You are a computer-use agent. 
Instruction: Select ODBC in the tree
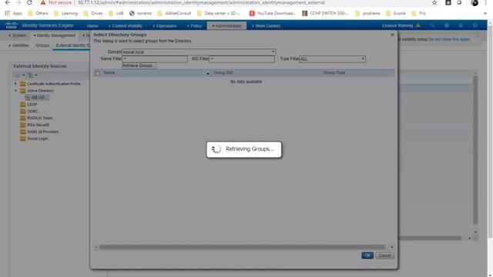coord(32,111)
